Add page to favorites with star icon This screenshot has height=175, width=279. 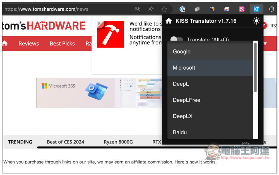pos(164,9)
